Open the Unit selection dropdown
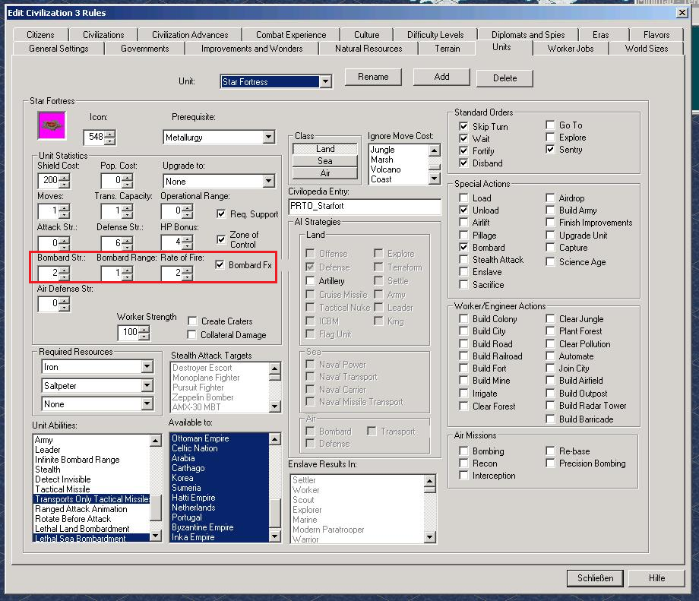 tap(326, 81)
